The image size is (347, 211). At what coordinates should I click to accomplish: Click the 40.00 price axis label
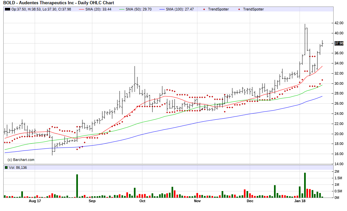(x=339, y=33)
